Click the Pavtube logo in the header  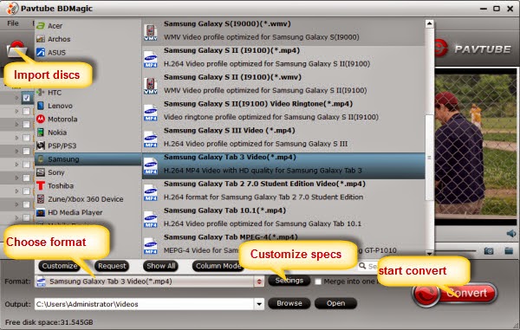coord(472,49)
